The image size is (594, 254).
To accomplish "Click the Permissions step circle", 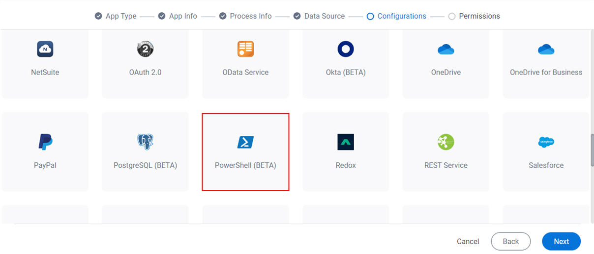I will tap(452, 16).
